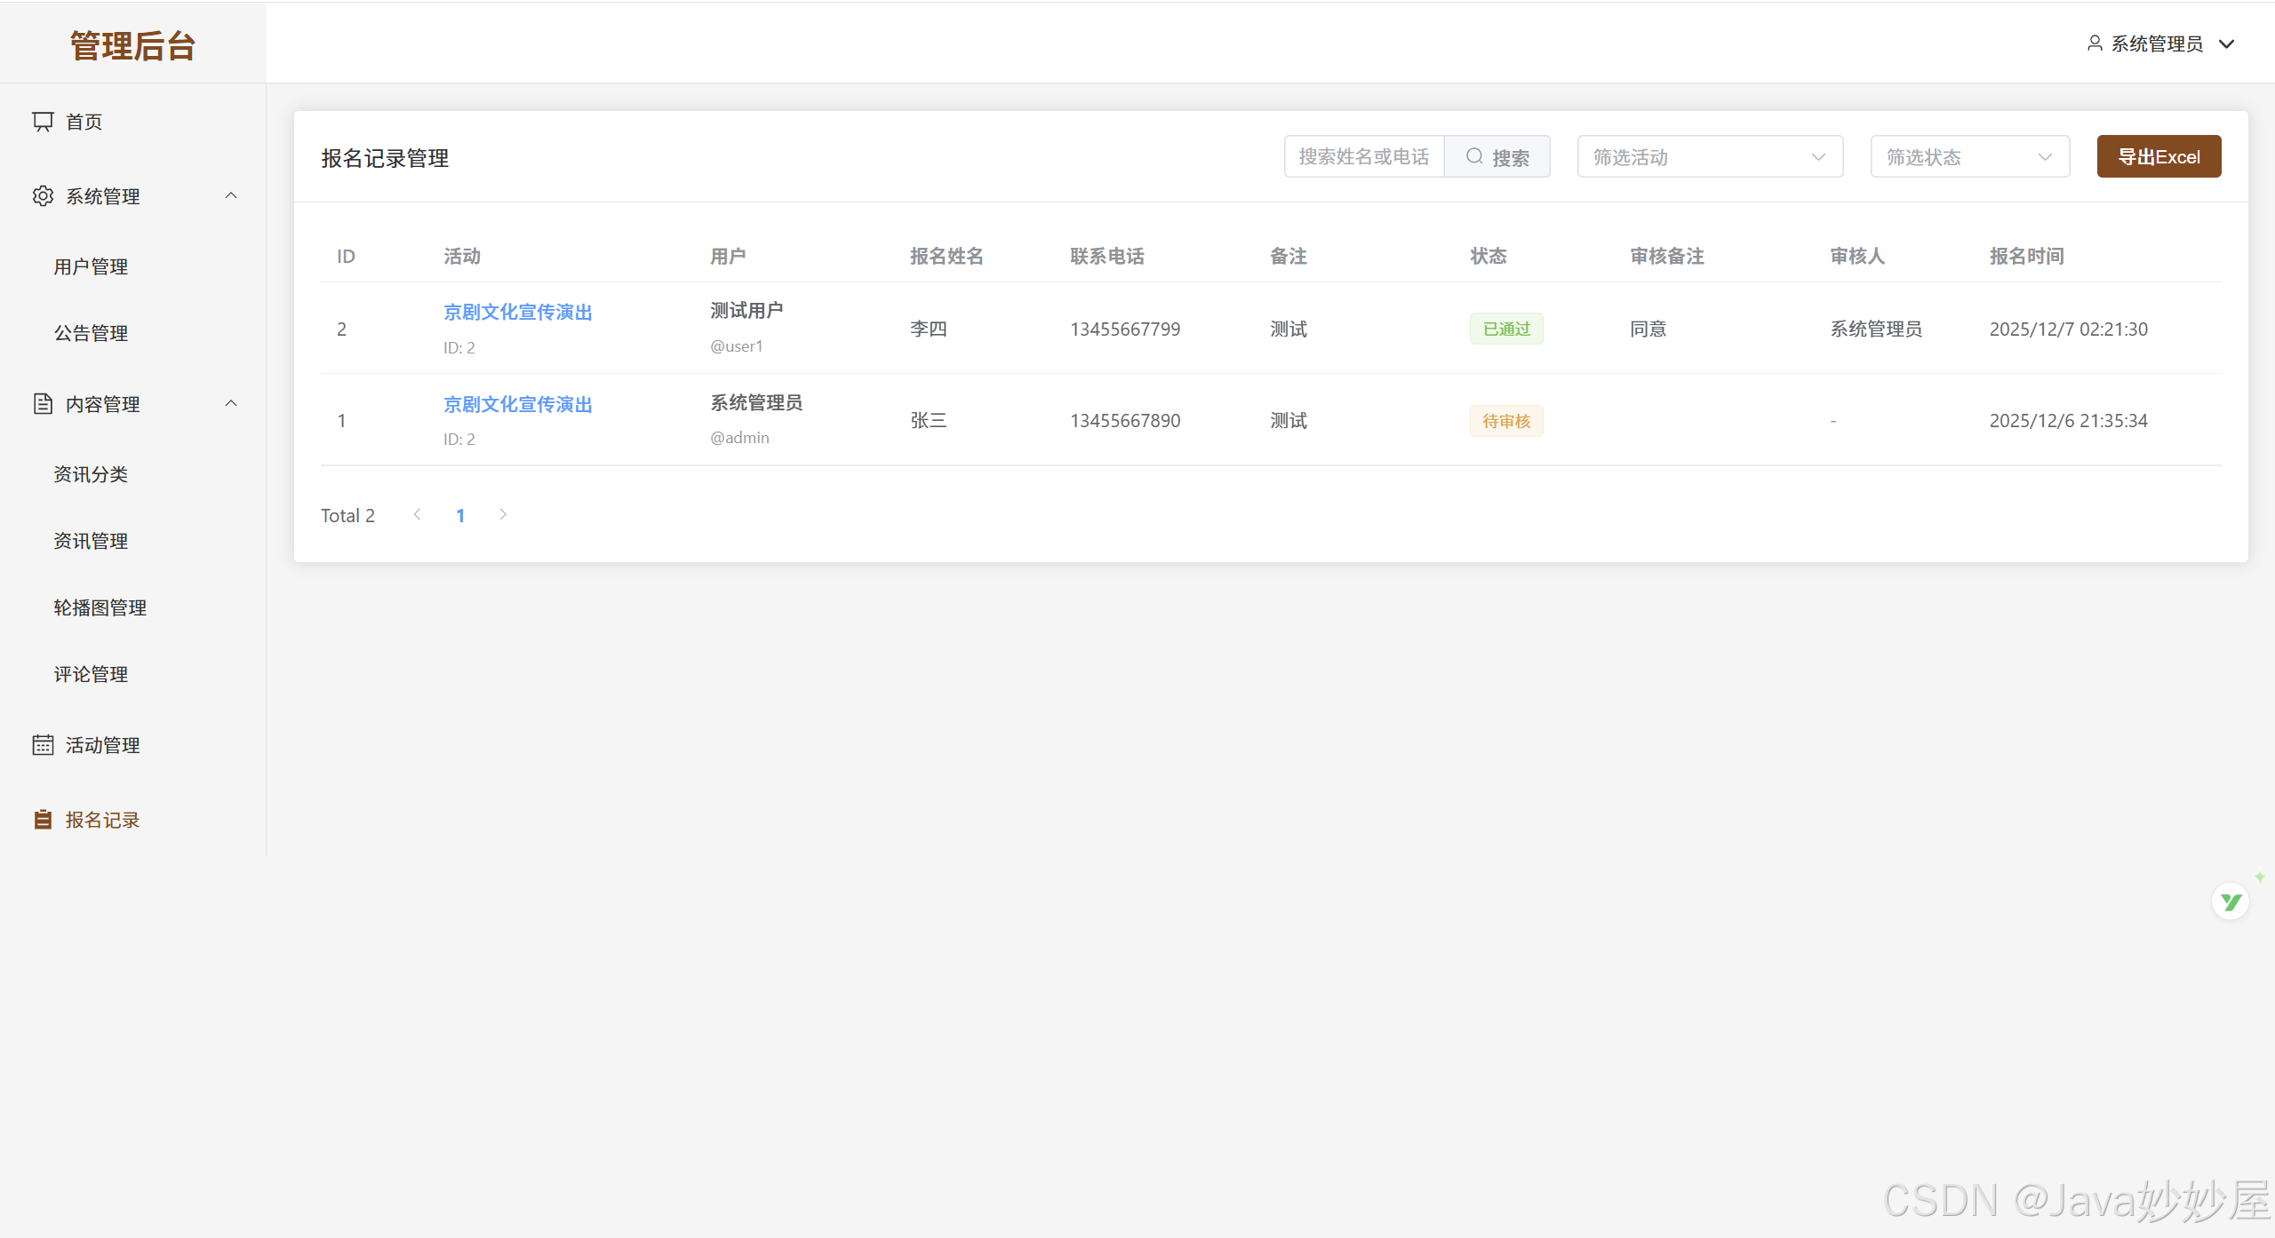2275x1238 pixels.
Task: Click the green floating assistant icon
Action: (2231, 902)
